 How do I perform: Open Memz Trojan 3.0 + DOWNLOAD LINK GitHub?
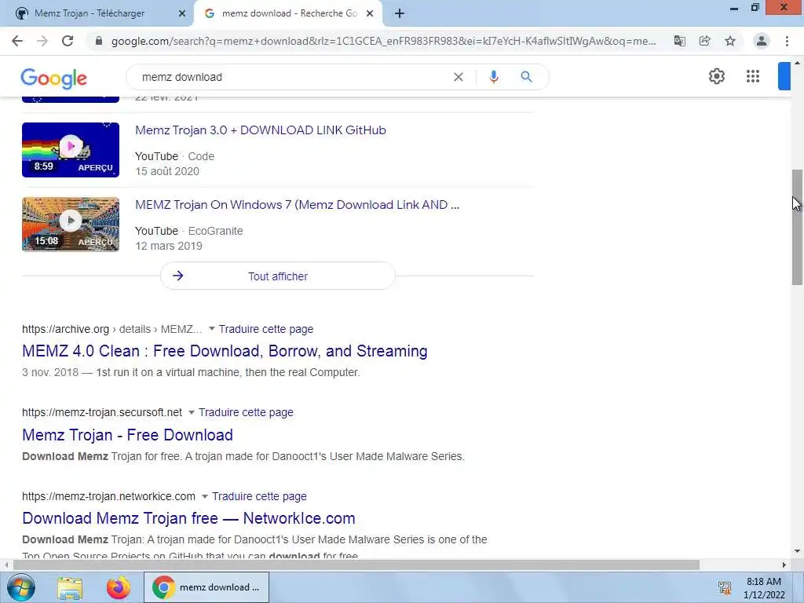[261, 130]
